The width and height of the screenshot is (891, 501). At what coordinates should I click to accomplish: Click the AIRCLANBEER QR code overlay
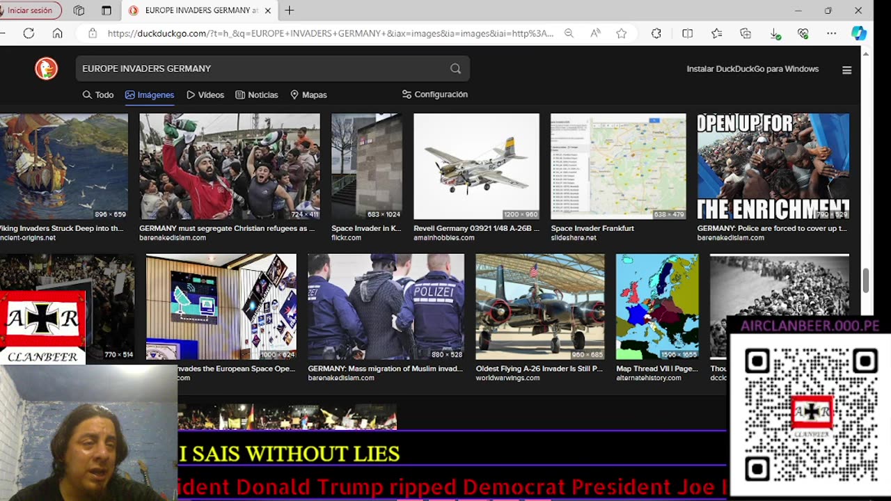pyautogui.click(x=810, y=414)
